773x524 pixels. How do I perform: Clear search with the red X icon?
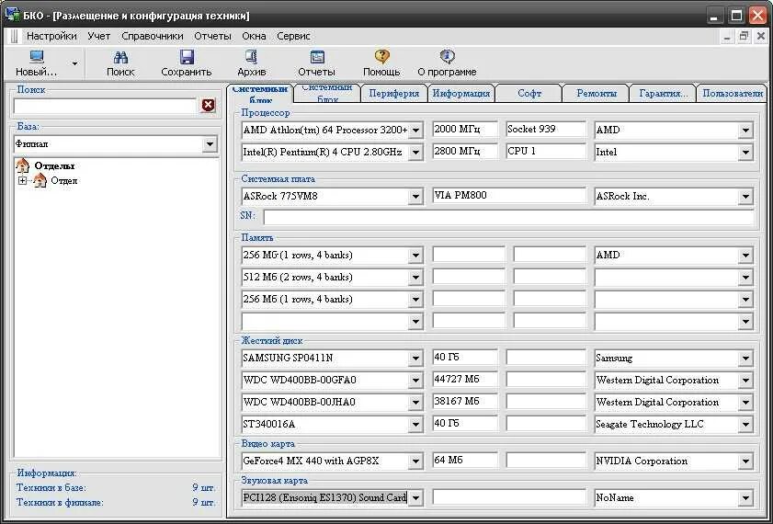pyautogui.click(x=209, y=105)
